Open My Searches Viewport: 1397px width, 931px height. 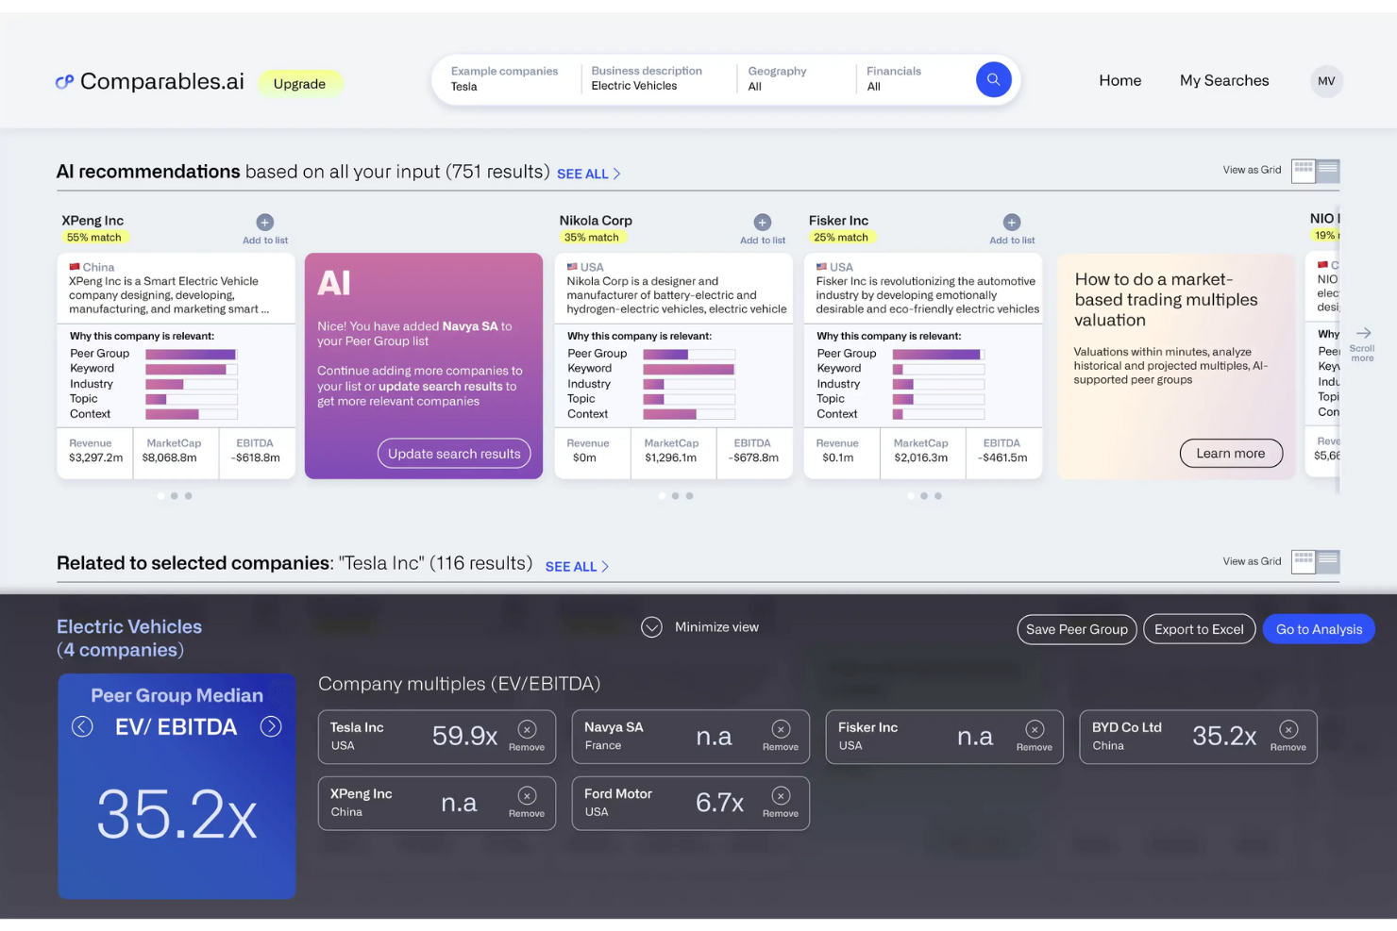[x=1223, y=80]
